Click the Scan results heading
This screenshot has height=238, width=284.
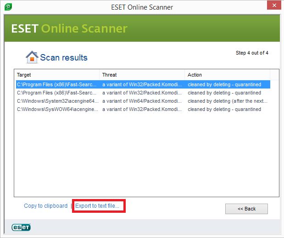pos(64,58)
